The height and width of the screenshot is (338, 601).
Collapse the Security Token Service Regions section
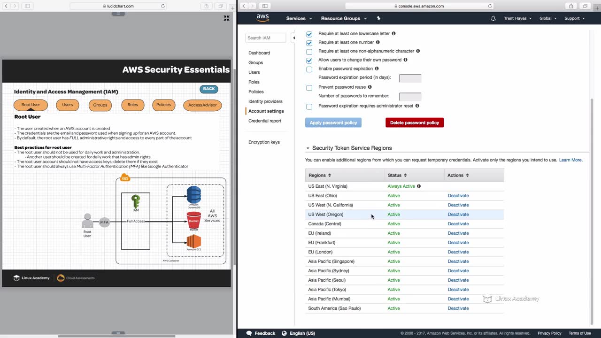click(x=308, y=148)
